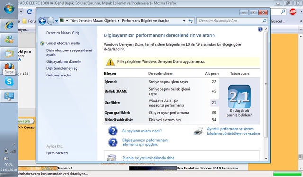
Task: Click the Denetim Masasında Ara search field
Action: tap(230, 21)
